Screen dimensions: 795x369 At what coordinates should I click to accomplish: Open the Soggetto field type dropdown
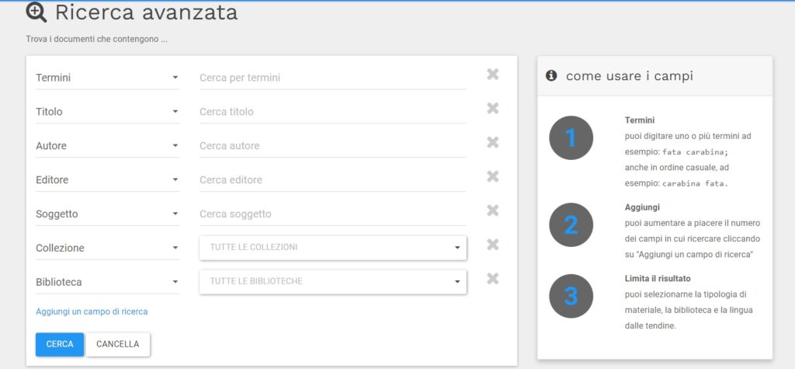[107, 214]
